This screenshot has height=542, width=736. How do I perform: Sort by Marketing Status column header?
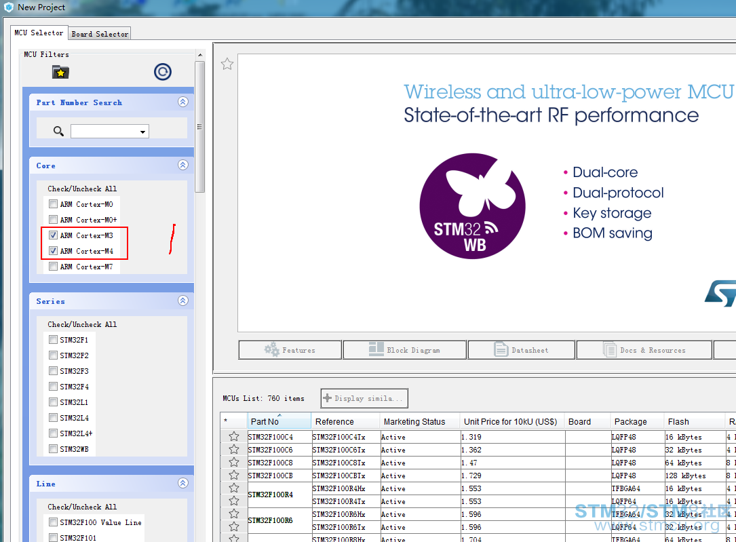click(x=420, y=421)
